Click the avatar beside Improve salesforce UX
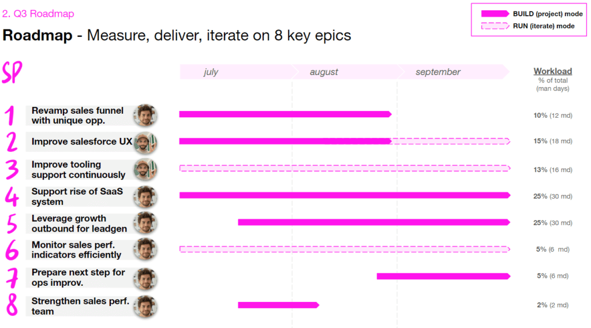Image resolution: width=591 pixels, height=328 pixels. coord(145,142)
